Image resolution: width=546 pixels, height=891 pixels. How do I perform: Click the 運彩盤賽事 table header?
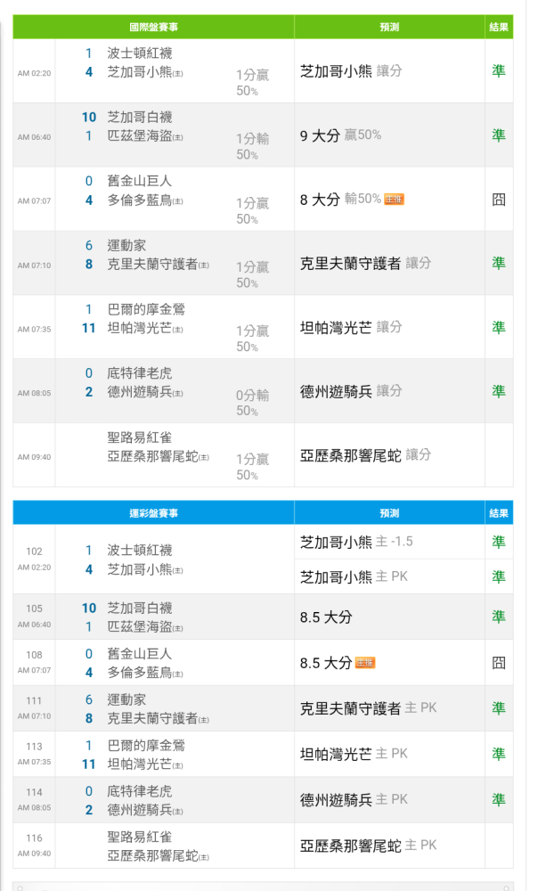tap(153, 513)
